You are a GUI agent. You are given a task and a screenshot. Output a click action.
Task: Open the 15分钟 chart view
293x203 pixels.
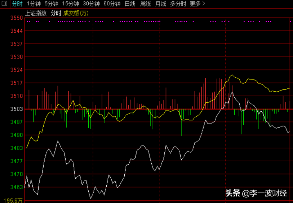tap(71, 4)
